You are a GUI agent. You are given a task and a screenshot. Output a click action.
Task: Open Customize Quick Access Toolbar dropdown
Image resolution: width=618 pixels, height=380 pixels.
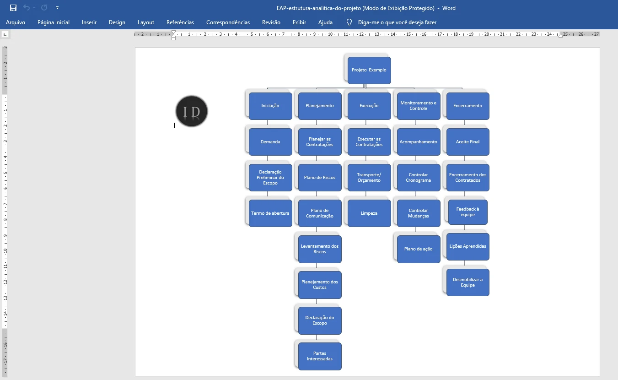pyautogui.click(x=57, y=8)
